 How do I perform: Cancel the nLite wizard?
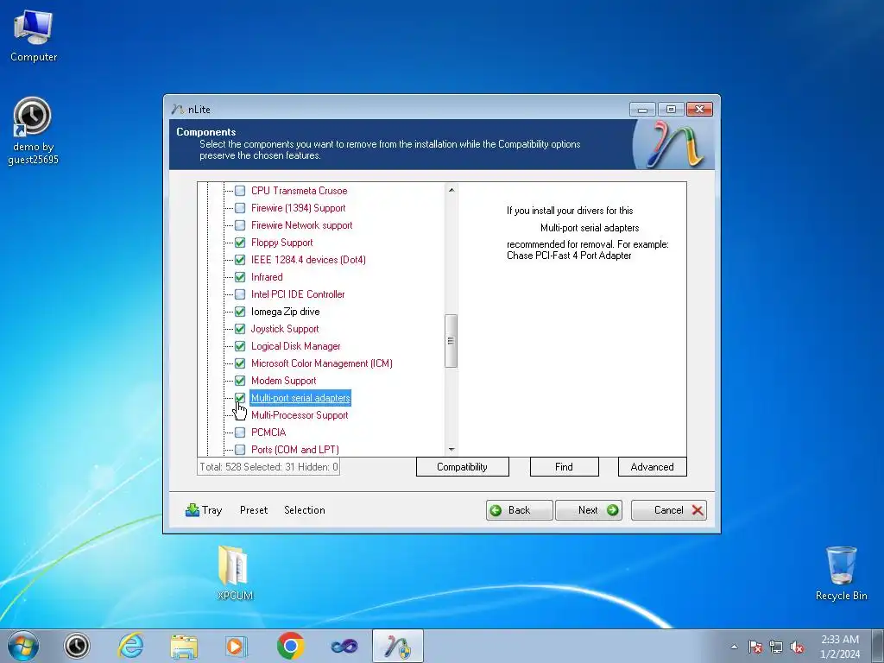[669, 510]
